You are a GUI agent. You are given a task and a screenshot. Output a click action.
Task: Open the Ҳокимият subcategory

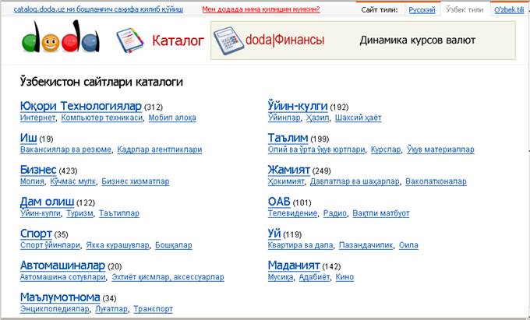[286, 181]
